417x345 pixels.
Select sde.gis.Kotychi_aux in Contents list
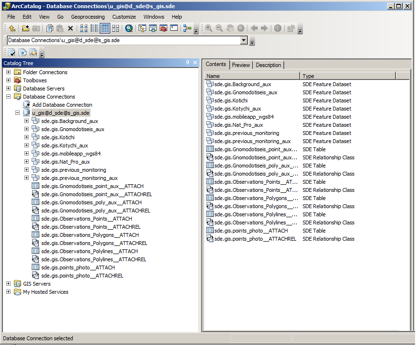point(237,109)
